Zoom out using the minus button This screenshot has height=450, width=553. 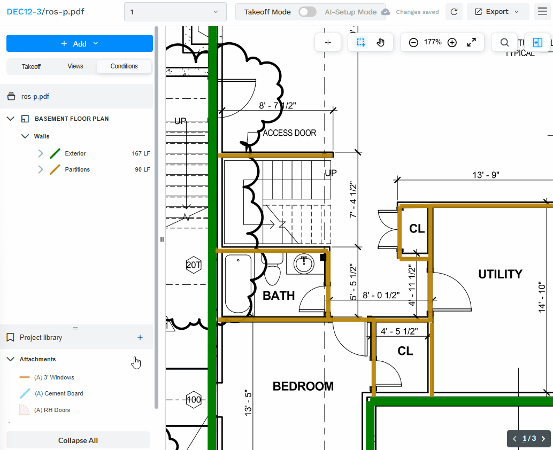click(412, 42)
